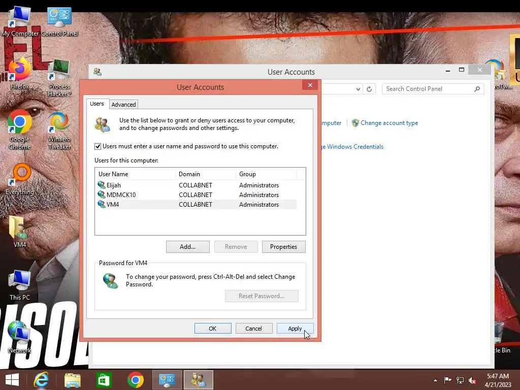
Task: Click Search Control Panel field
Action: tap(428, 89)
